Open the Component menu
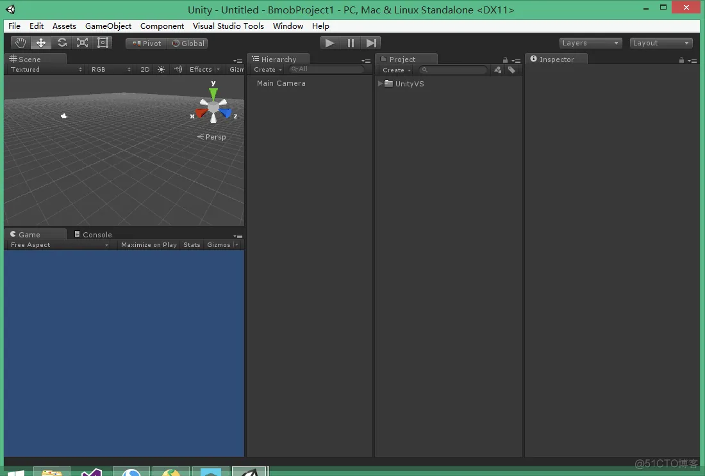 [x=162, y=26]
